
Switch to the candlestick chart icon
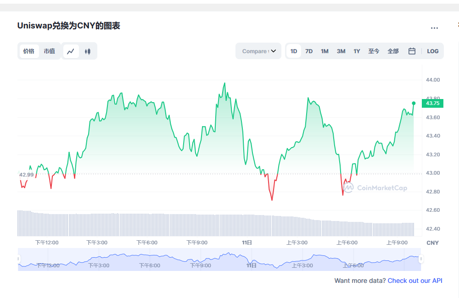pos(88,51)
